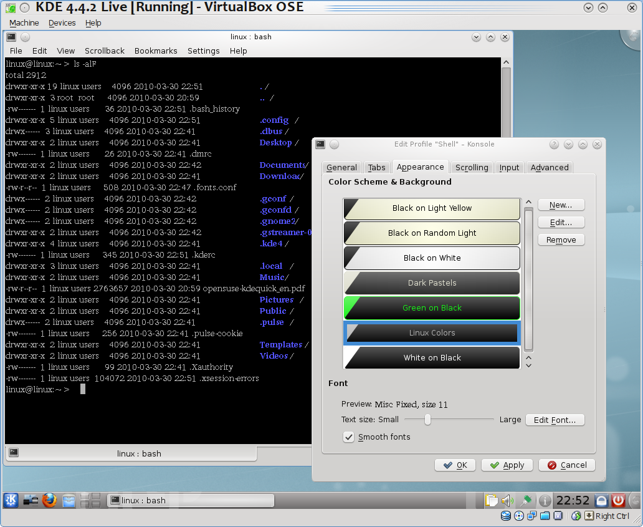The height and width of the screenshot is (527, 643).
Task: Click the red power leave icon
Action: tap(618, 500)
